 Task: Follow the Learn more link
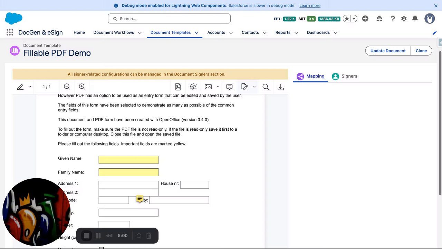click(310, 6)
